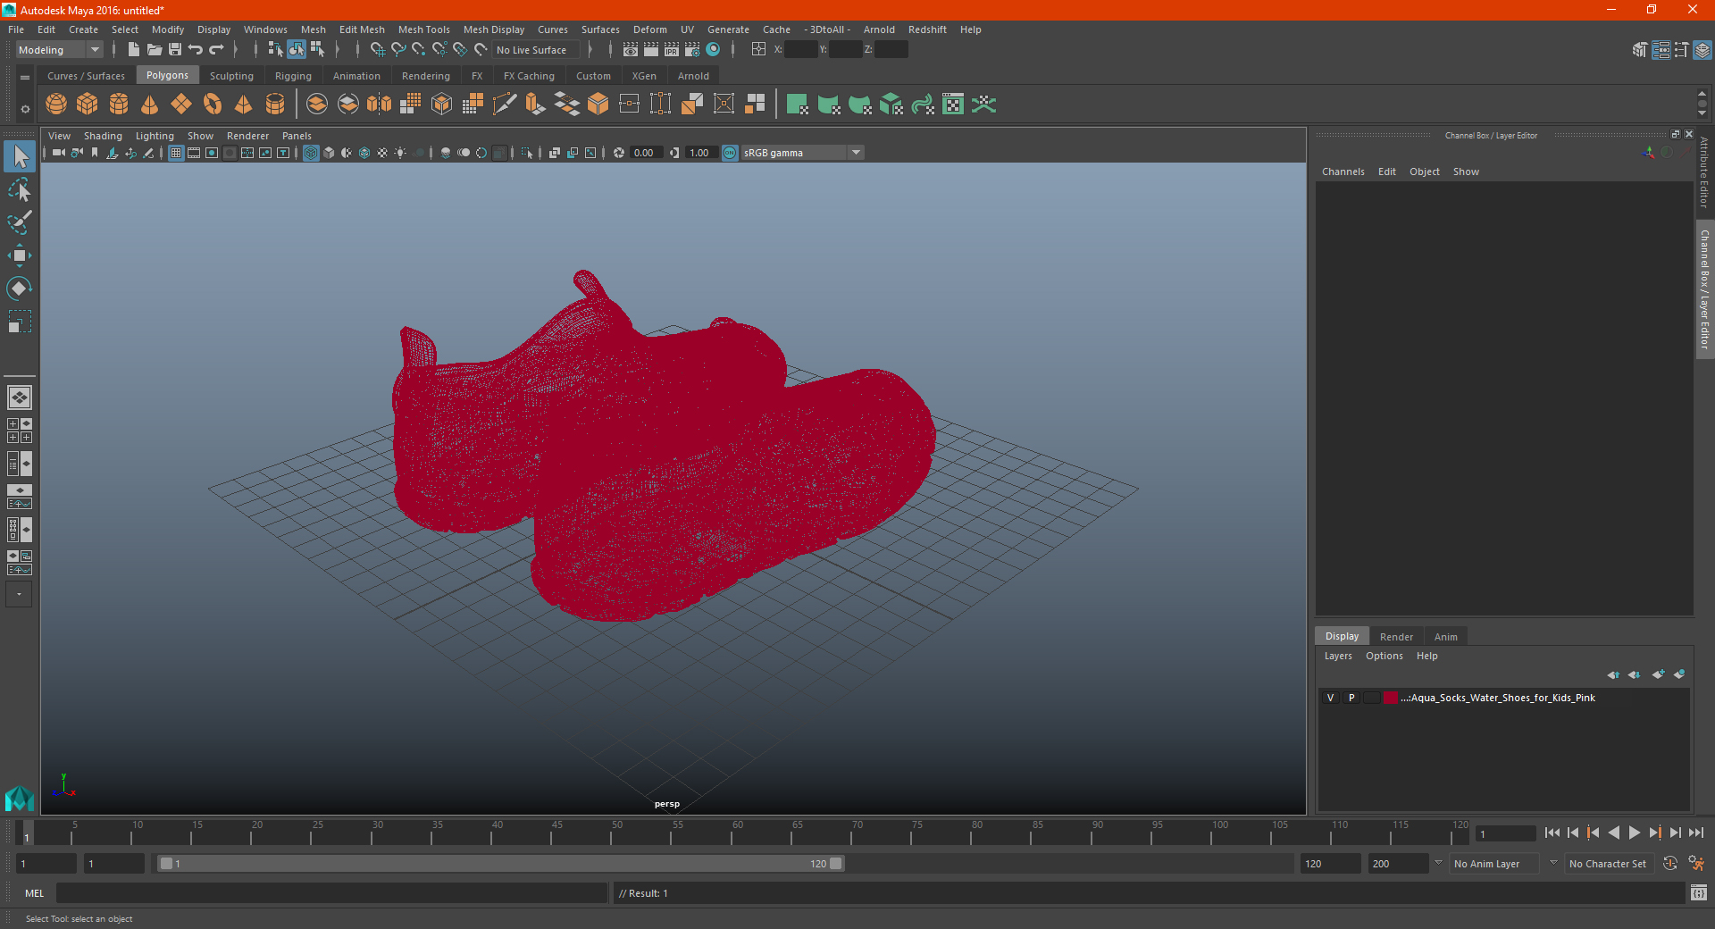Viewport: 1715px width, 929px height.
Task: Toggle the film gate viewport button
Action: [194, 153]
